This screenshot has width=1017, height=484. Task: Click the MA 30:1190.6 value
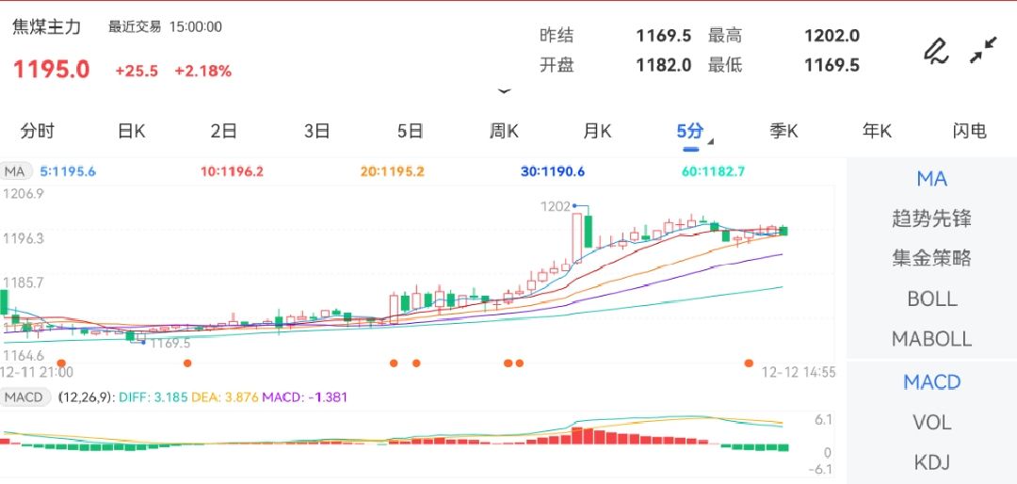click(554, 171)
